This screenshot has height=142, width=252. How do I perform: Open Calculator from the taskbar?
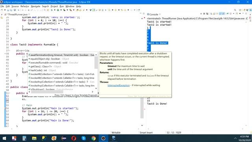24,138
